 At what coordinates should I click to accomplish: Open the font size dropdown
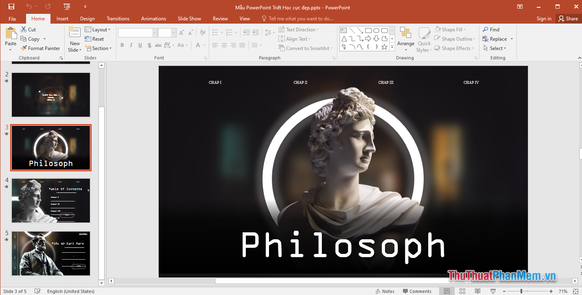point(173,32)
